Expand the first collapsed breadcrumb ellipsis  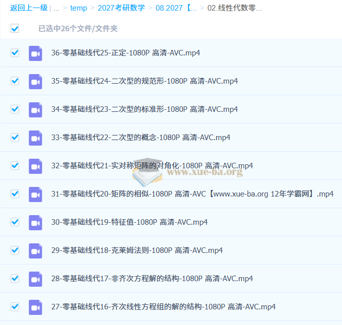point(56,8)
